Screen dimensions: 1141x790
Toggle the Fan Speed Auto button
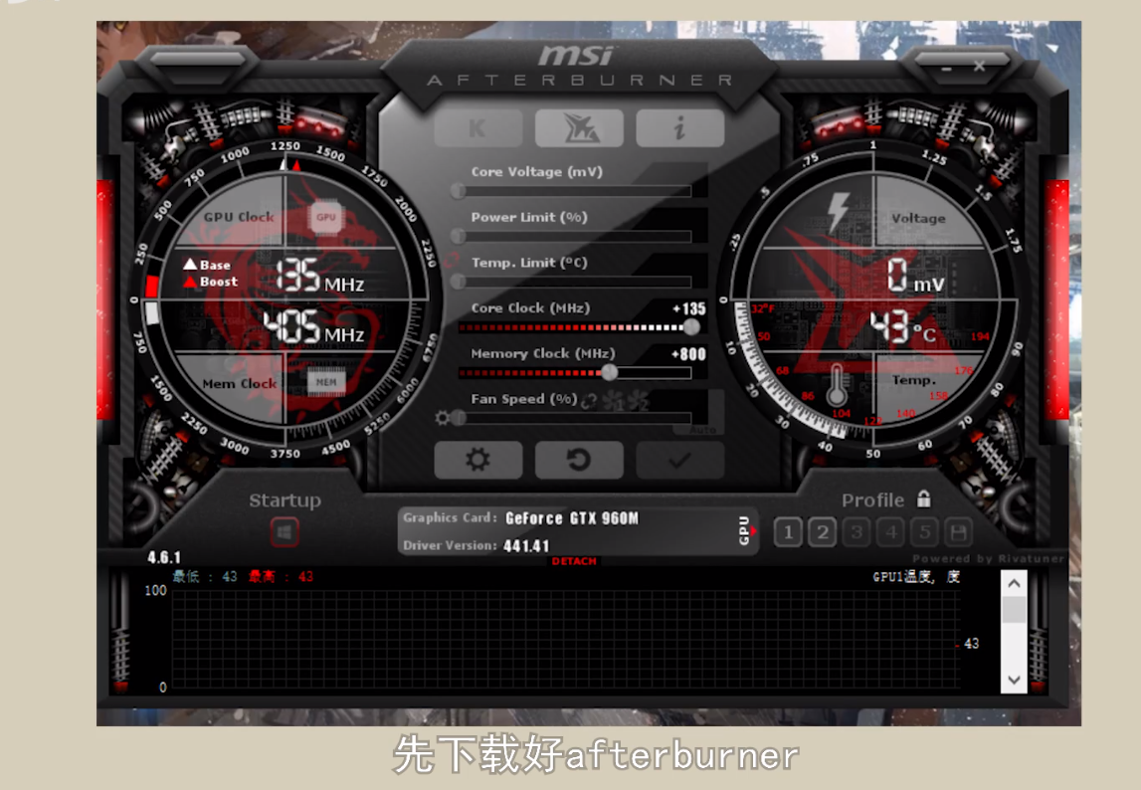click(x=703, y=430)
